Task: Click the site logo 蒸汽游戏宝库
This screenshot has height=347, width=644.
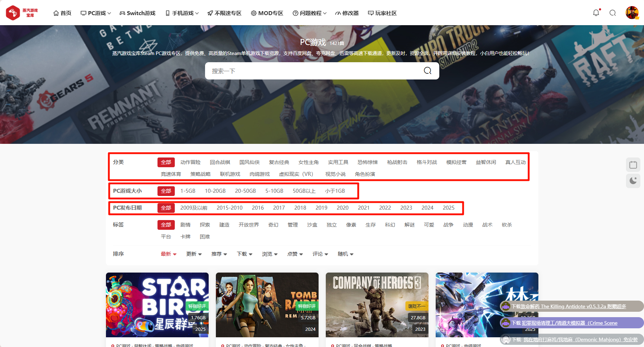Action: pyautogui.click(x=22, y=13)
